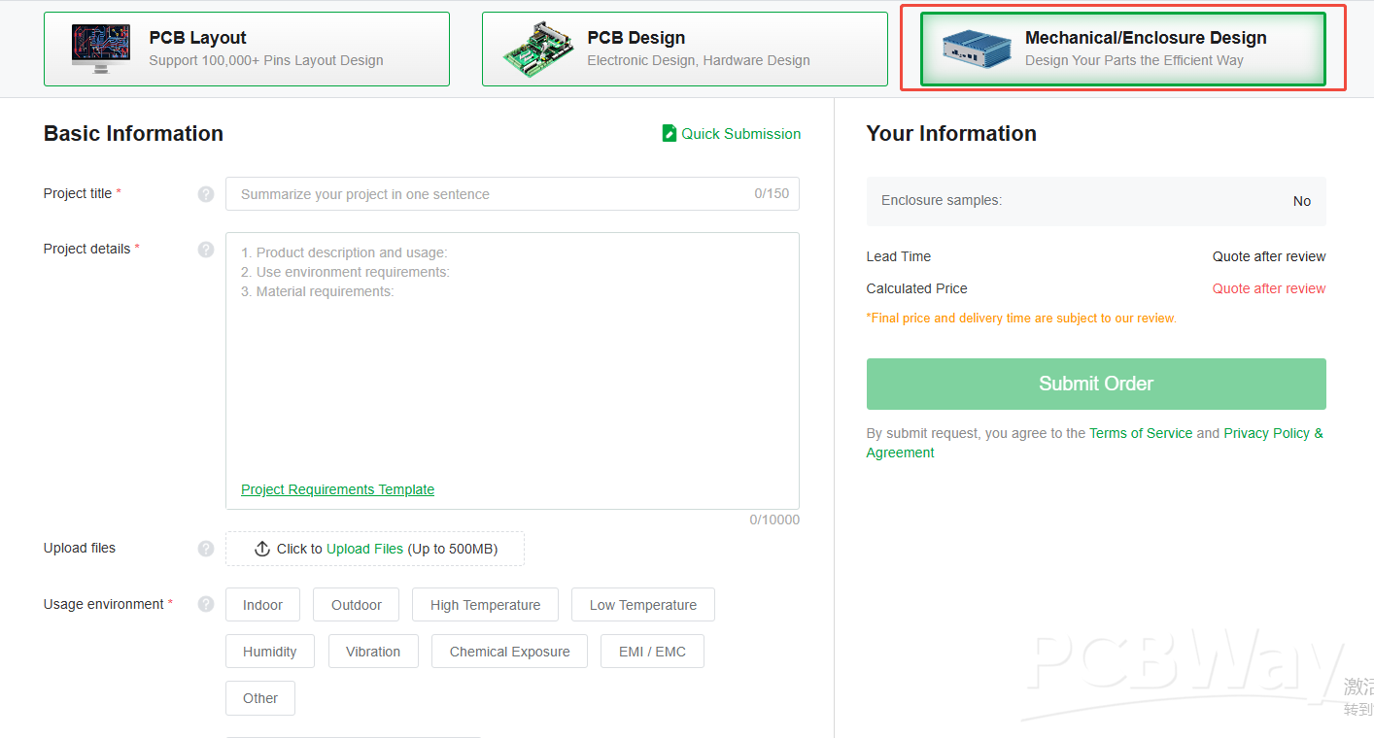The width and height of the screenshot is (1374, 738).
Task: Click help icon beside Project details
Action: [x=206, y=250]
